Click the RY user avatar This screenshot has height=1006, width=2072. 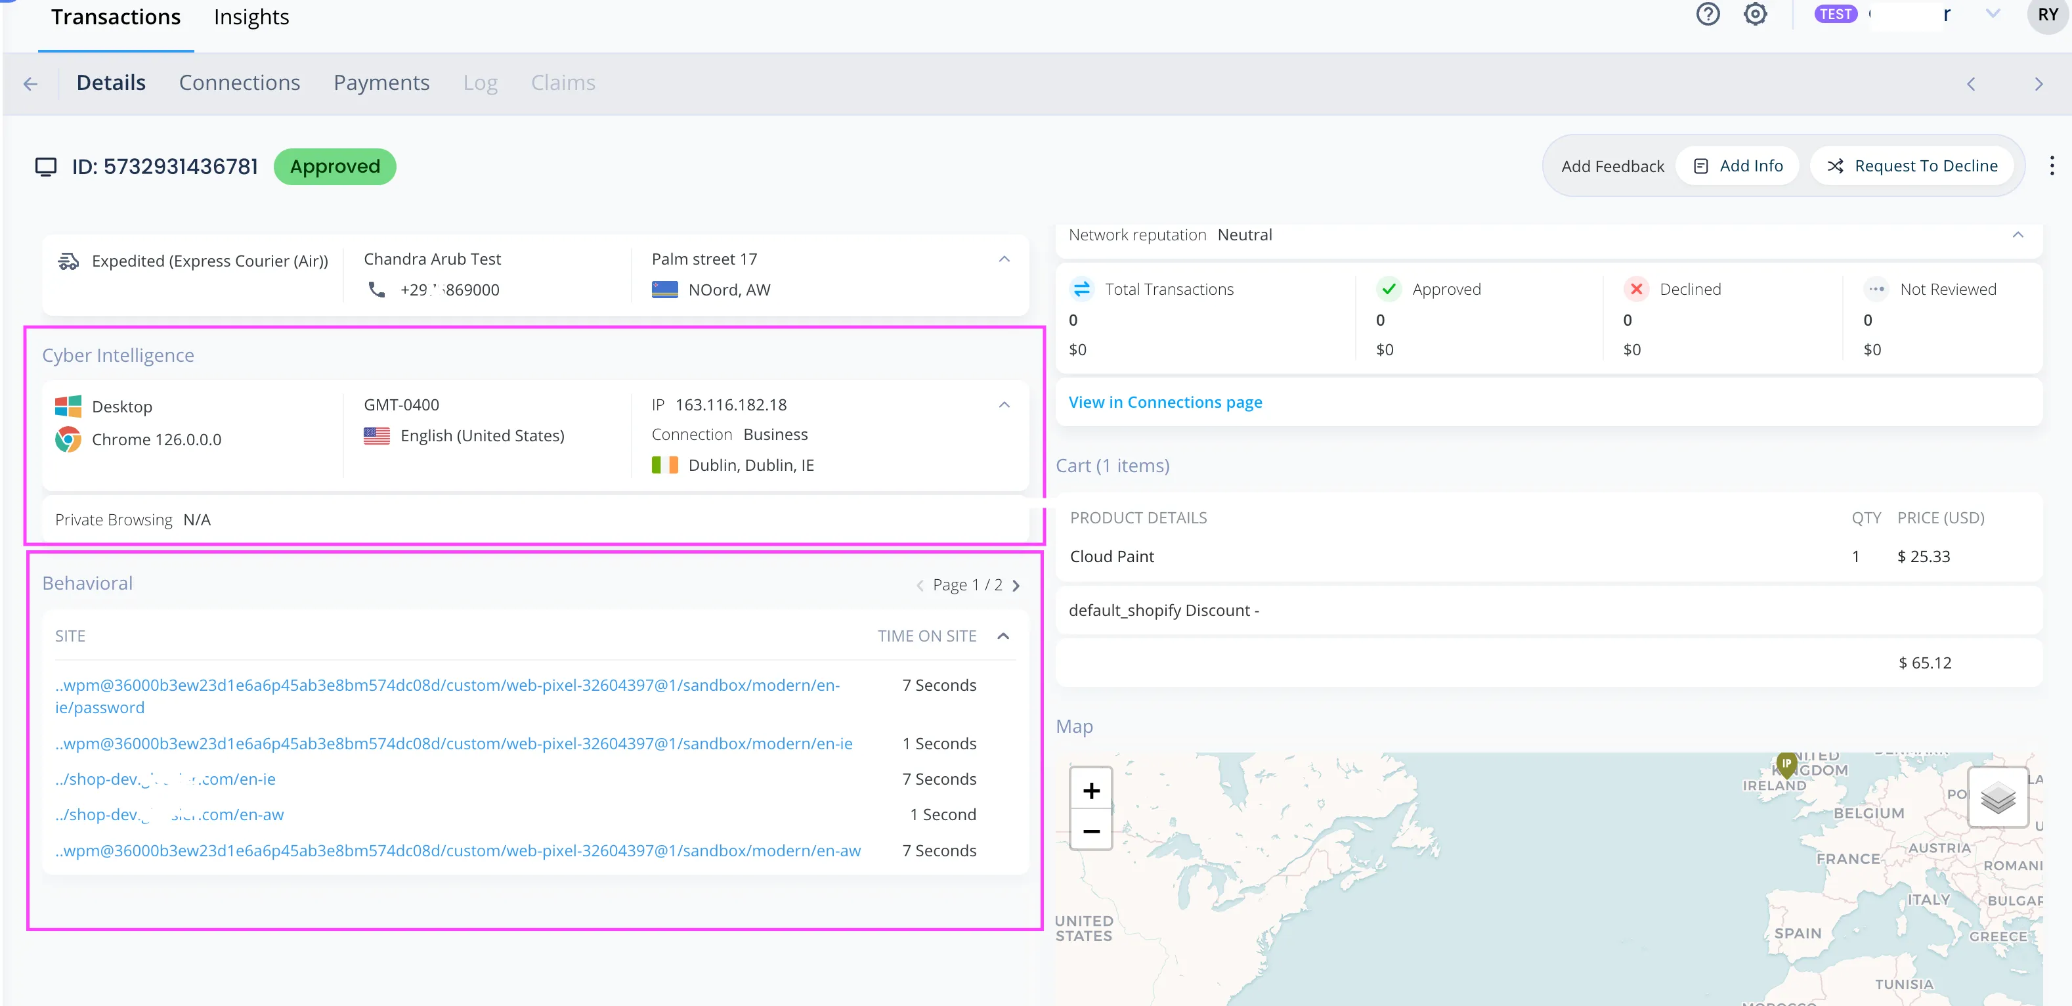click(x=2047, y=14)
